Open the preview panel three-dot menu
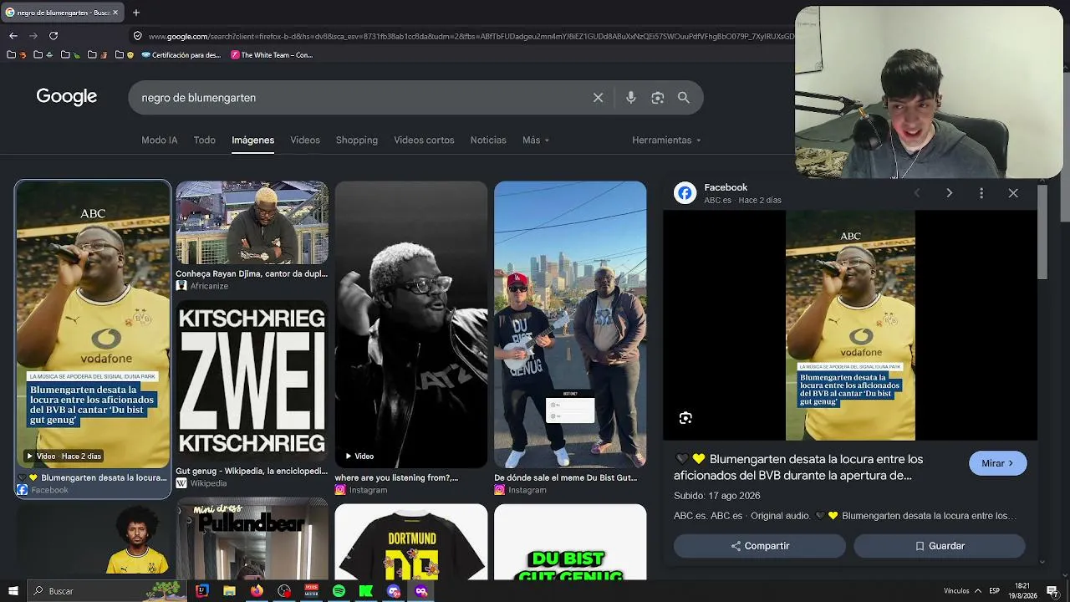The width and height of the screenshot is (1070, 602). pos(981,193)
